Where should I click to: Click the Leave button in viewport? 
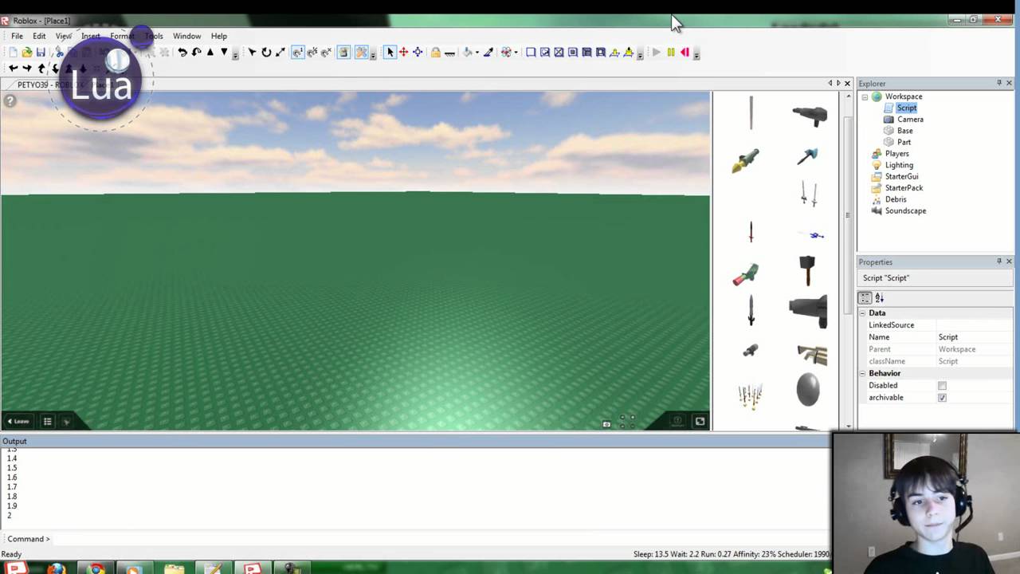pos(18,421)
